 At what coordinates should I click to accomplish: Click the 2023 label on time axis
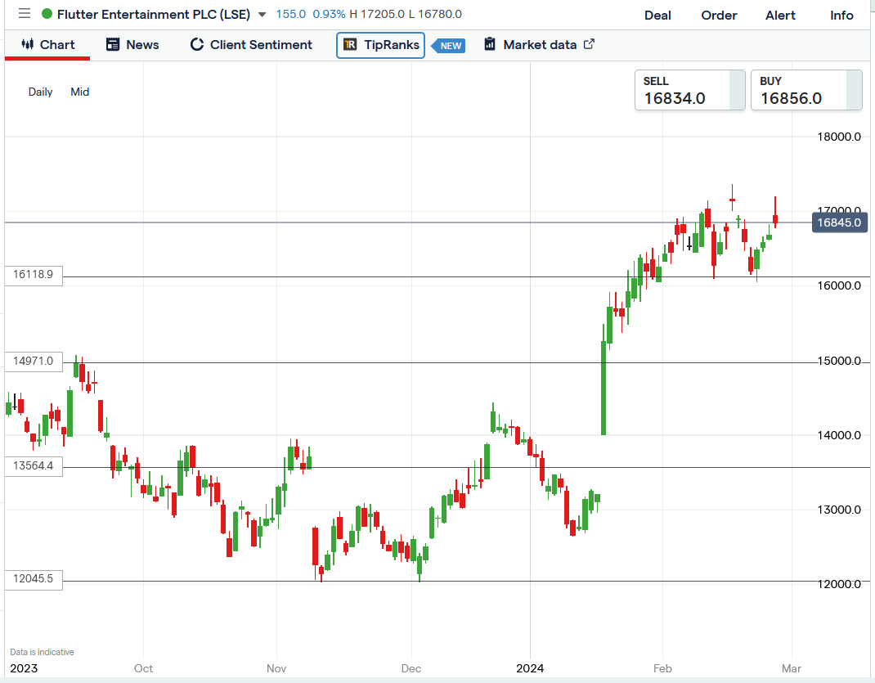click(x=24, y=668)
